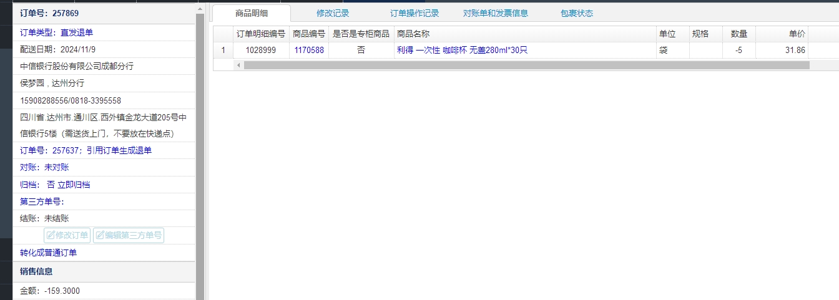The height and width of the screenshot is (300, 839).
Task: Click the 订单号: 257869 header
Action: tap(49, 13)
